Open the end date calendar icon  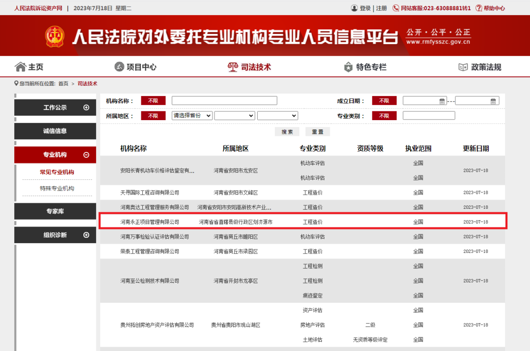(493, 101)
